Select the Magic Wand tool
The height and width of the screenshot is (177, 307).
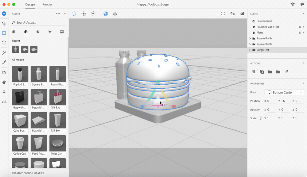coord(4,53)
